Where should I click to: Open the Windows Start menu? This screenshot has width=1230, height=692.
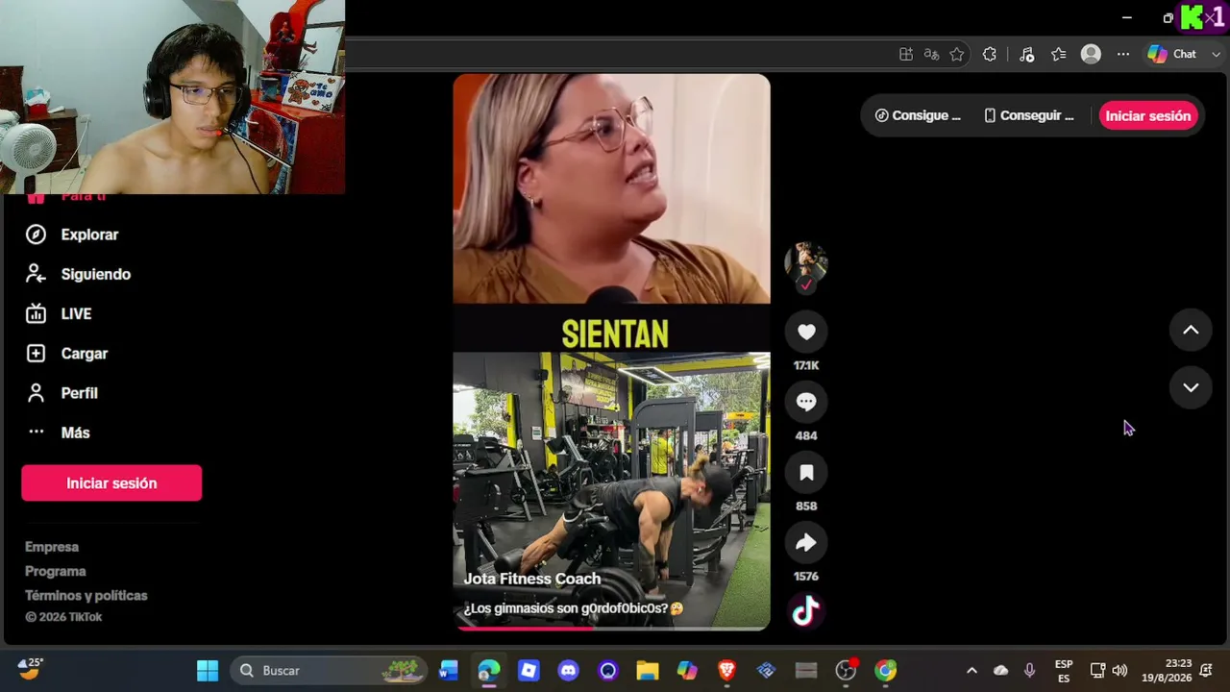click(x=208, y=671)
